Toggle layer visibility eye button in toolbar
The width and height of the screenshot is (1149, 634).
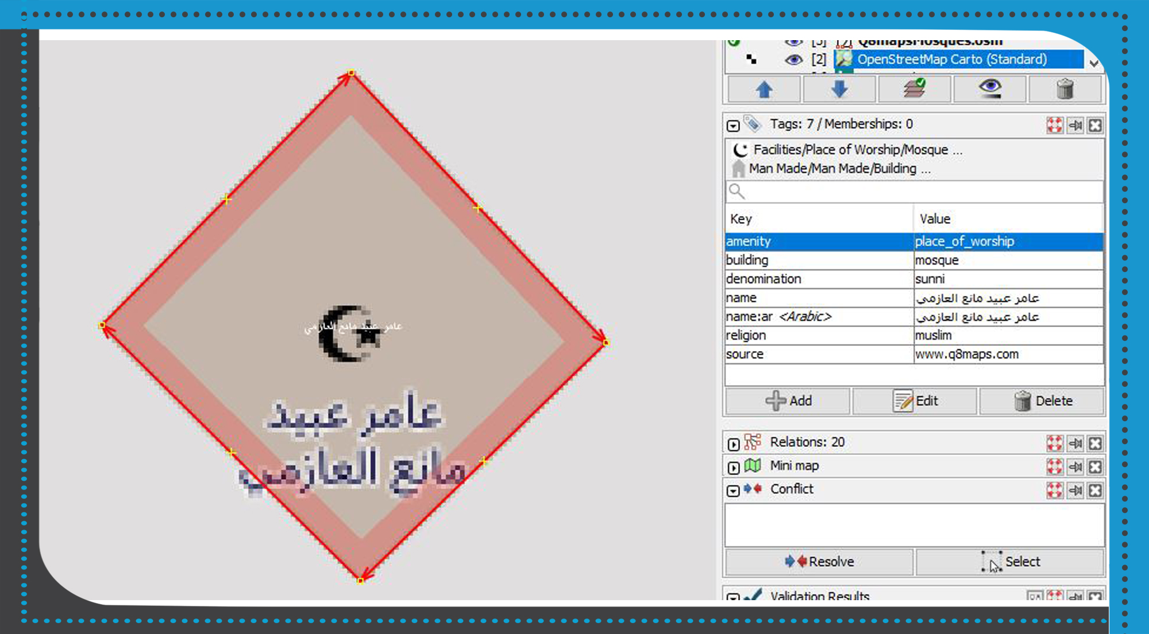pyautogui.click(x=990, y=90)
